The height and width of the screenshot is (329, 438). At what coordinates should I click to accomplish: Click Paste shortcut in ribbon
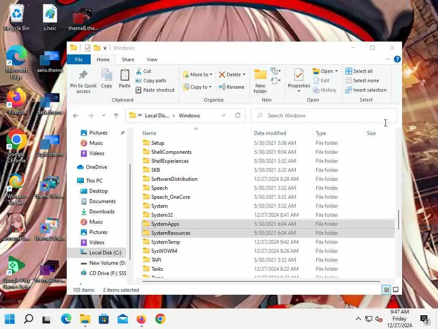pyautogui.click(x=155, y=90)
